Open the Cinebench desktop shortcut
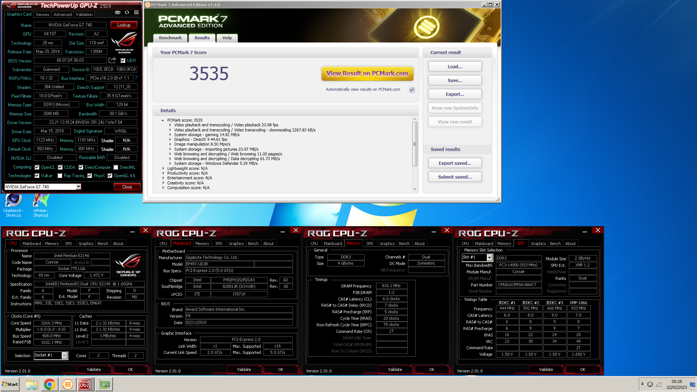Viewport: 697px width, 392px height. (x=13, y=205)
